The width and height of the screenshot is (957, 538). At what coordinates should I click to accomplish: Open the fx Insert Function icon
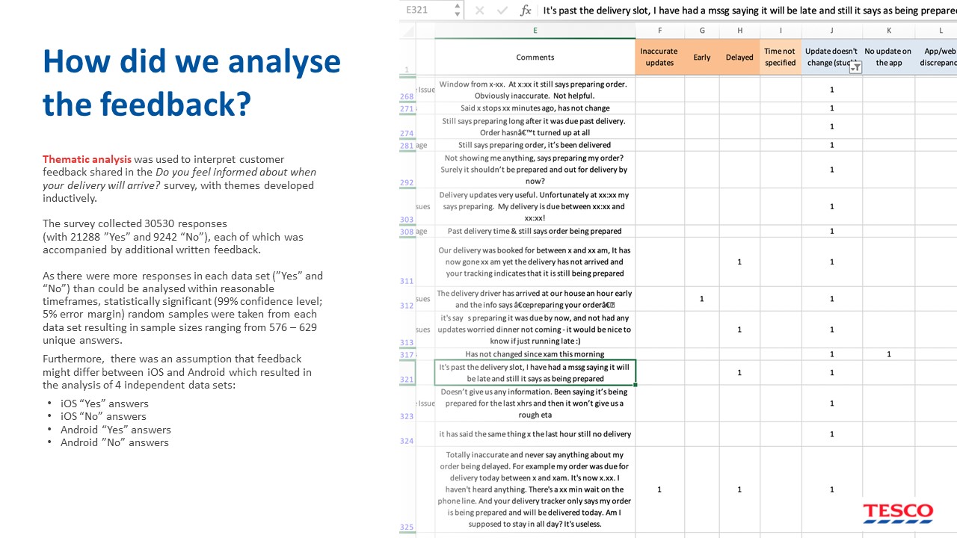point(526,10)
